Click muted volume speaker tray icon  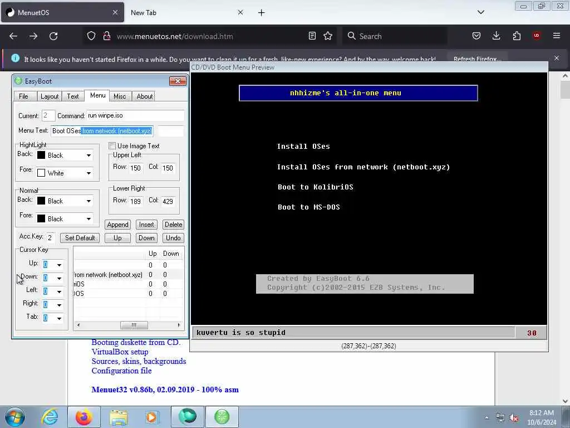(x=514, y=418)
